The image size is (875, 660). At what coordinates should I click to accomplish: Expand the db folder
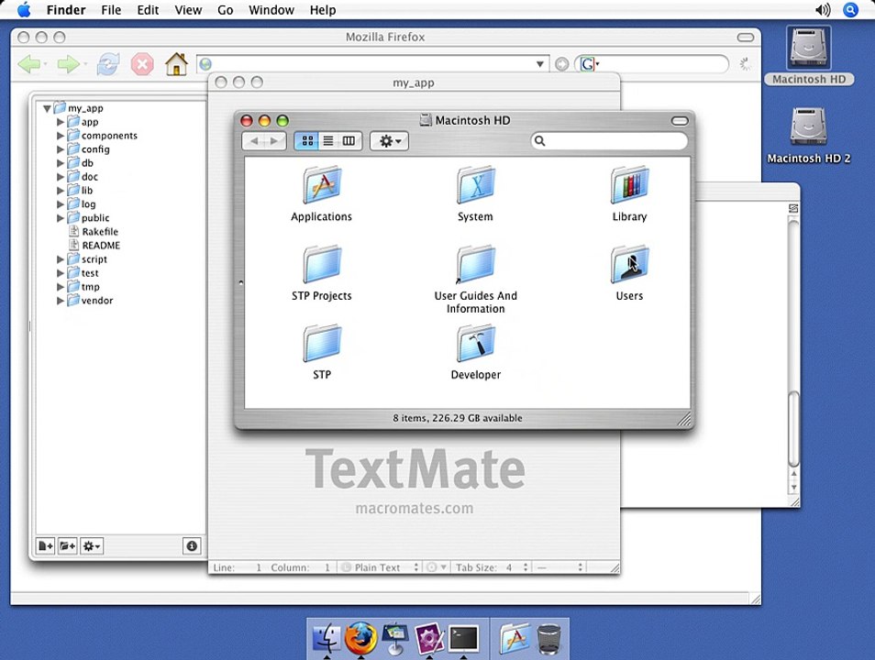point(61,163)
